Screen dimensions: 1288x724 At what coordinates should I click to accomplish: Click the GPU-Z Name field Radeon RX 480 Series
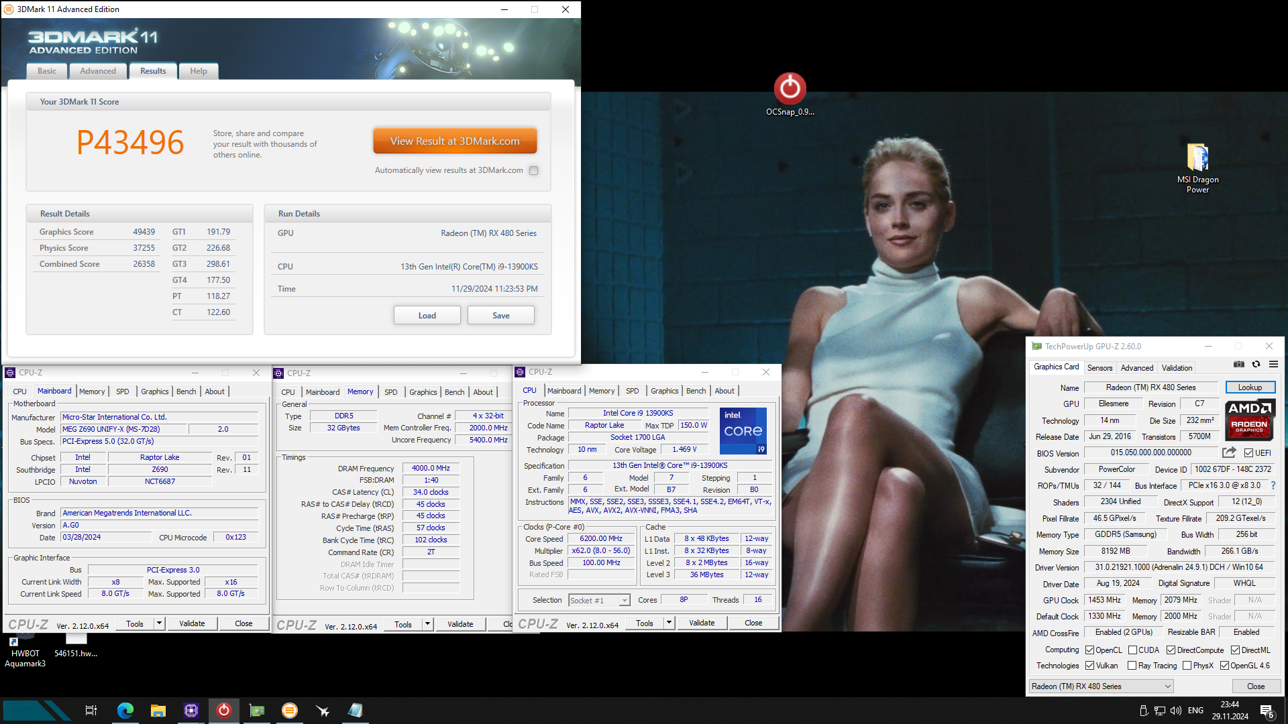(x=1150, y=387)
